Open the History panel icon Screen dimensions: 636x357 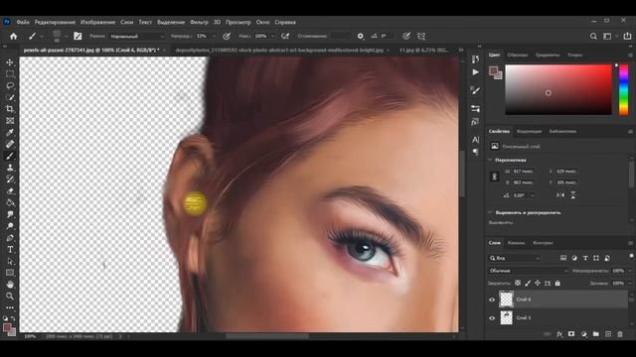475,59
